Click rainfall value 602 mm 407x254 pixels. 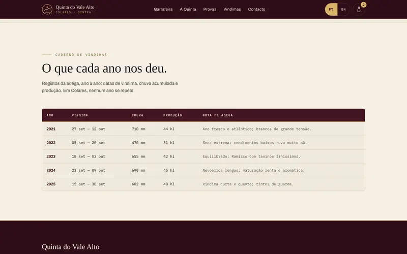click(138, 184)
